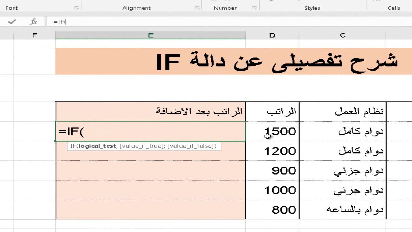Image resolution: width=412 pixels, height=232 pixels.
Task: Select the empty column E cell beside 1000
Action: 151,190
